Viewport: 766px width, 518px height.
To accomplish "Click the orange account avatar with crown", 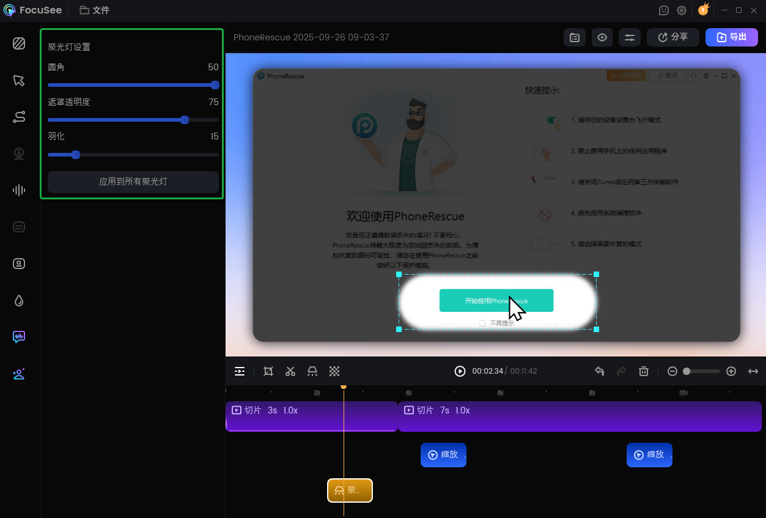I will [704, 9].
